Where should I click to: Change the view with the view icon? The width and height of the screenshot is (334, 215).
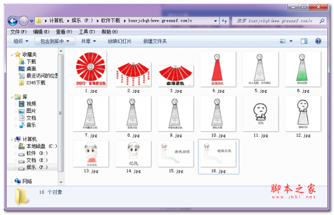pyautogui.click(x=282, y=41)
